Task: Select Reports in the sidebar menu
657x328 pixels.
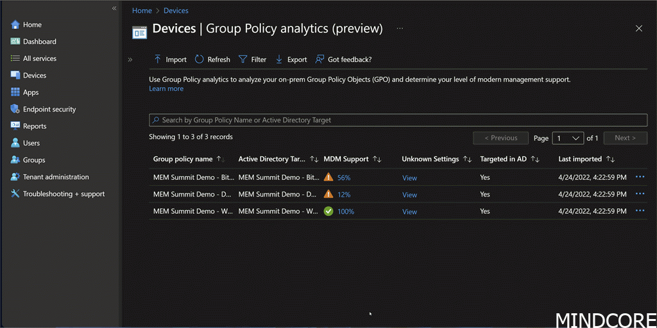Action: 34,126
